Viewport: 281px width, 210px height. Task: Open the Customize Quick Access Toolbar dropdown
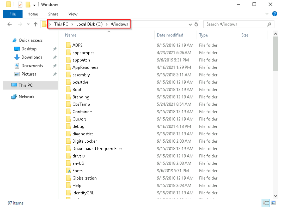pos(34,5)
